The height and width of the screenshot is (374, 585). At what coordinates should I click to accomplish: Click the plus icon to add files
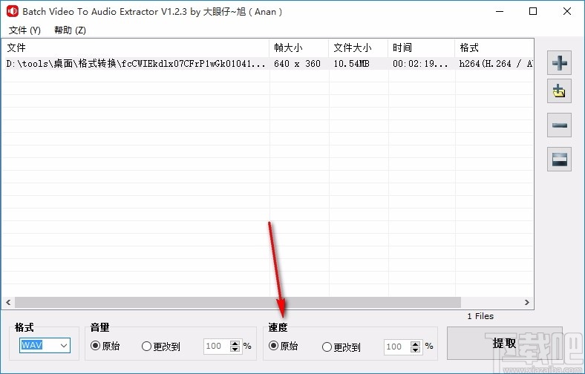pos(559,62)
